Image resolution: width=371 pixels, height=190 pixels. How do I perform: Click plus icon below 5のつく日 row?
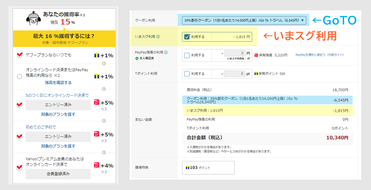tap(104, 121)
